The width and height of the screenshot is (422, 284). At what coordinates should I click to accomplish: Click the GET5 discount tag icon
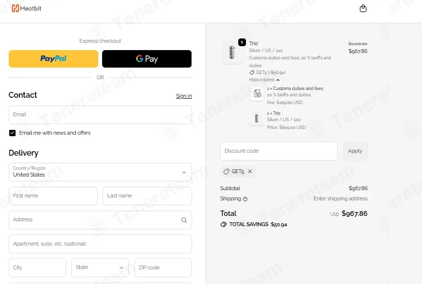[227, 171]
